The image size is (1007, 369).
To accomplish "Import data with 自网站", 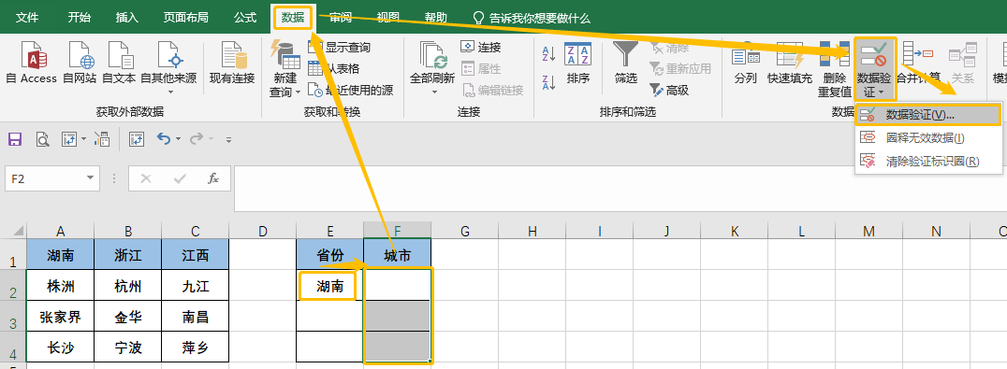I will click(80, 63).
